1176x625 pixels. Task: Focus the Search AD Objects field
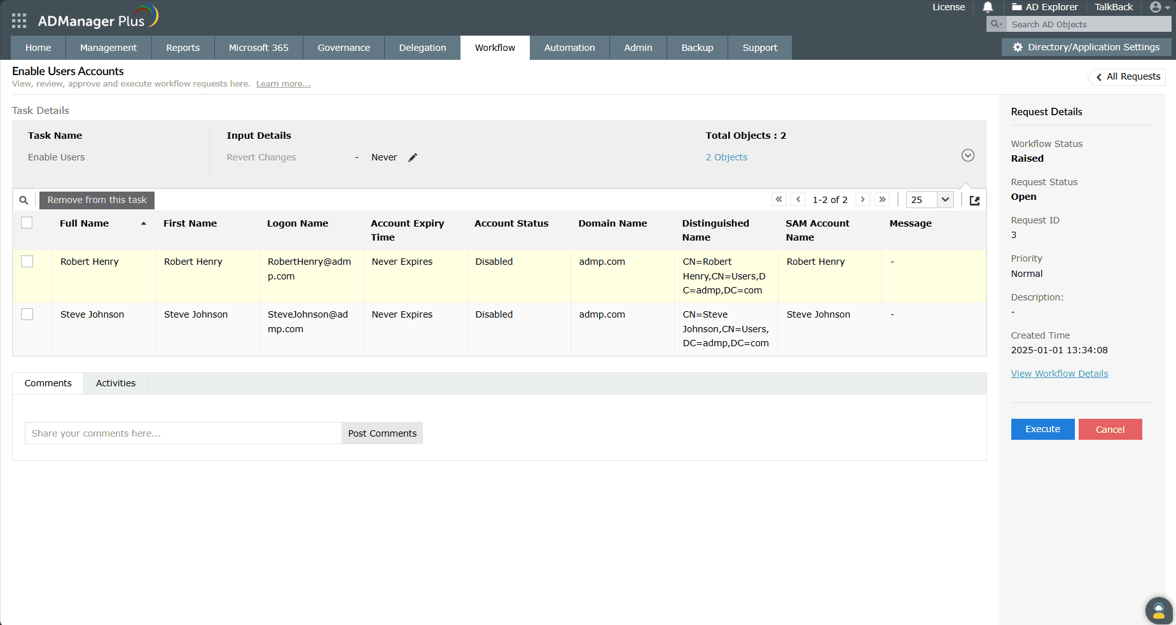pyautogui.click(x=1090, y=24)
